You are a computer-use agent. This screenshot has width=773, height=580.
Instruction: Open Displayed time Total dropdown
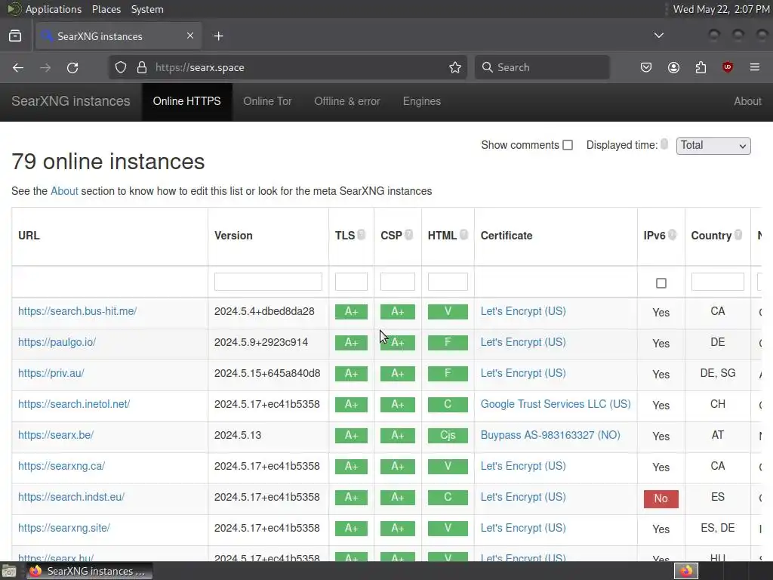tap(713, 146)
